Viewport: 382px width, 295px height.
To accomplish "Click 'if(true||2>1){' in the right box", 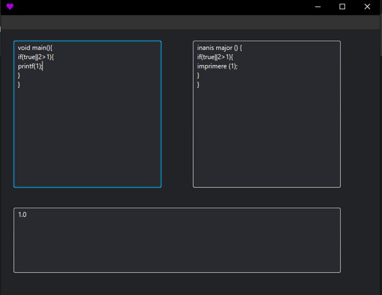I will [x=215, y=57].
